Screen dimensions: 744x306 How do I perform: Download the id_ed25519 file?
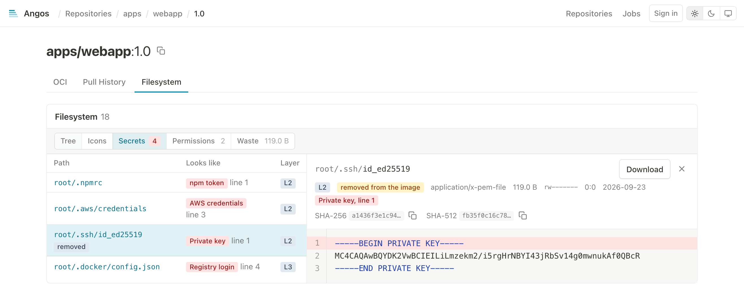(645, 169)
